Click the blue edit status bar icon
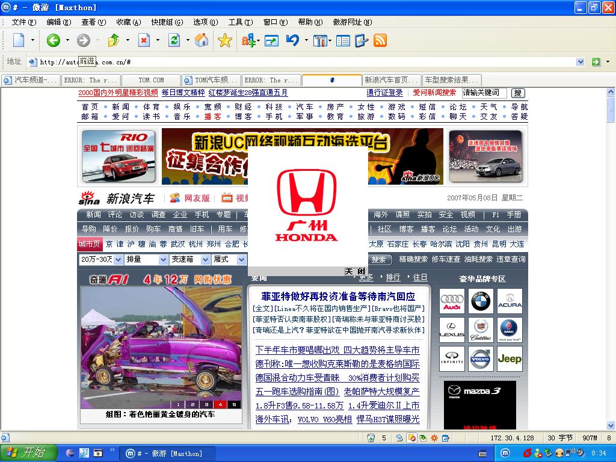The width and height of the screenshot is (616, 462). click(446, 438)
